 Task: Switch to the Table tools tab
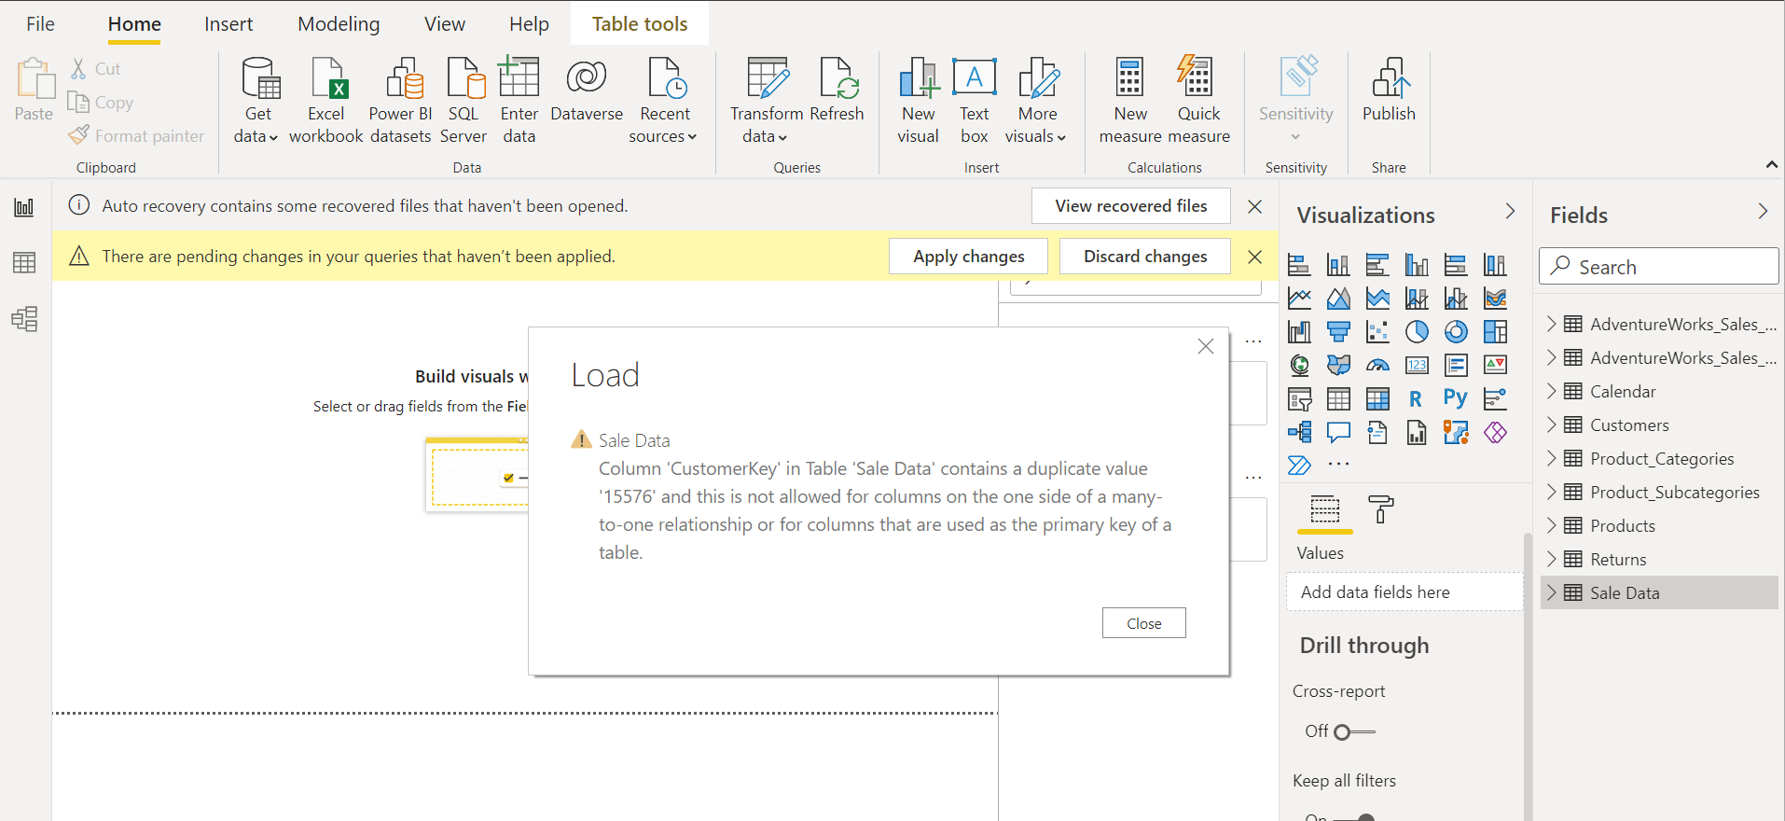[640, 24]
